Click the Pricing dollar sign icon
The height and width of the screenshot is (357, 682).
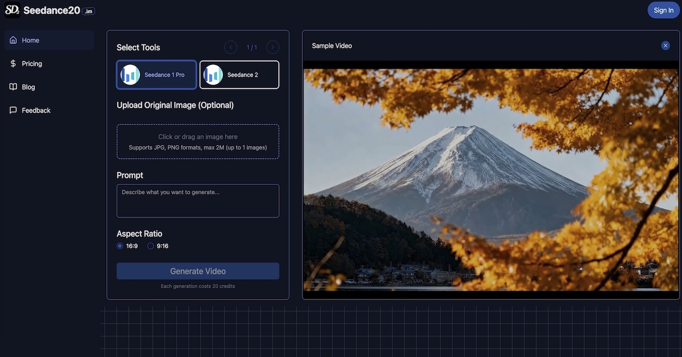point(13,64)
